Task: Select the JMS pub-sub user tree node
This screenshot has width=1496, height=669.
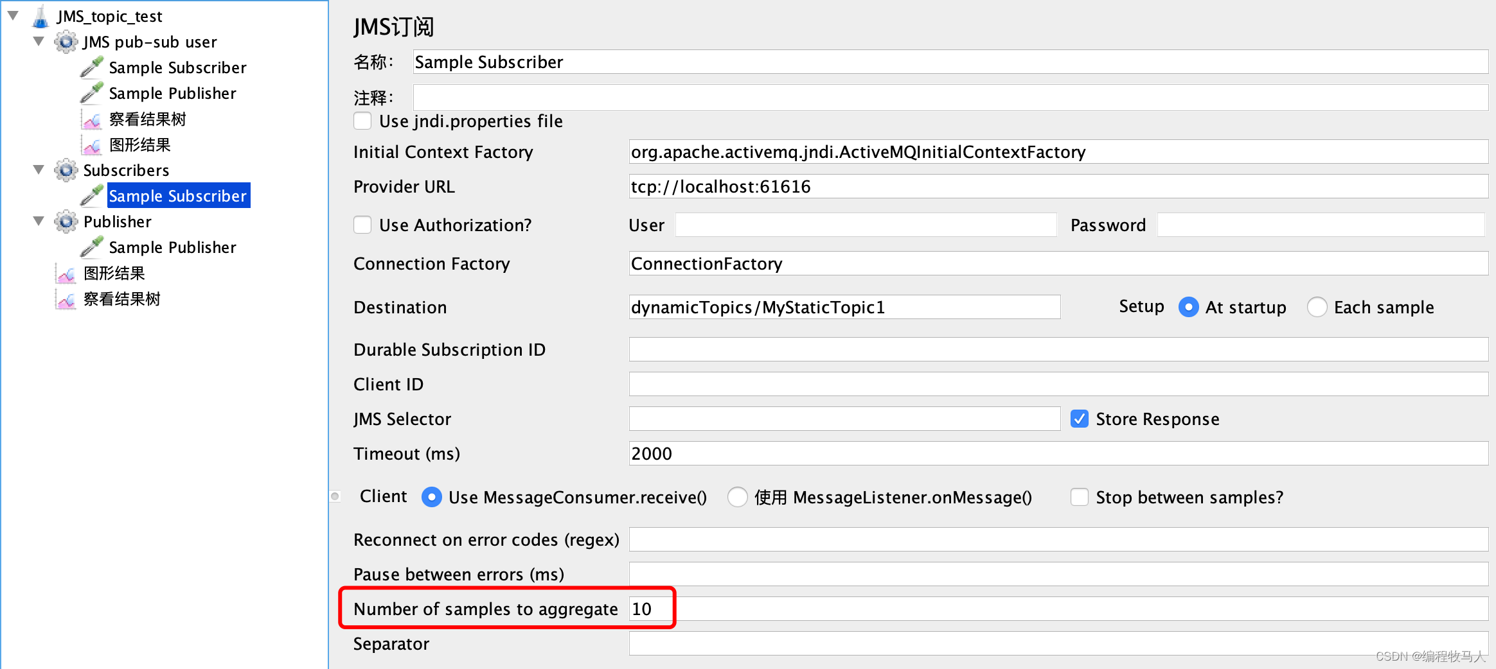Action: 150,42
